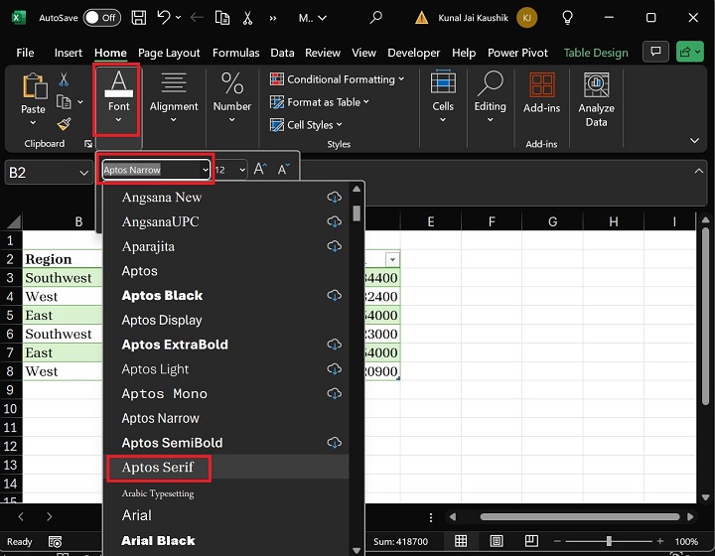The height and width of the screenshot is (556, 715).
Task: Choose Aptos Serif from the font list
Action: (158, 467)
